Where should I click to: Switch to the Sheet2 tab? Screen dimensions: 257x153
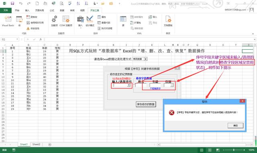coord(36,144)
